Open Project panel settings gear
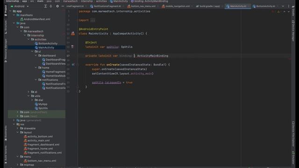Image resolution: width=299 pixels, height=168 pixels. pos(57,6)
